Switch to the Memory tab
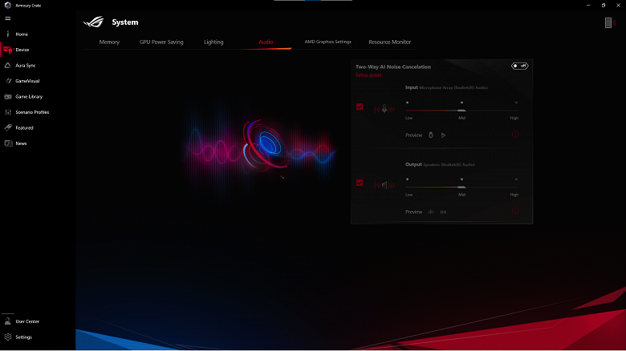The height and width of the screenshot is (351, 626). [109, 42]
